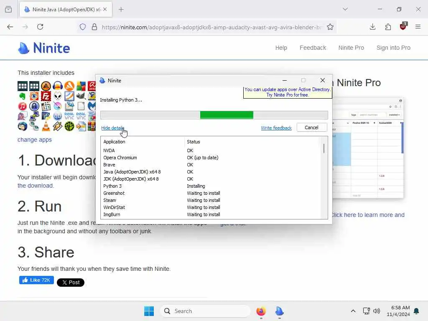Click the green Evernote elephant icon
428x321 pixels.
(x=23, y=96)
